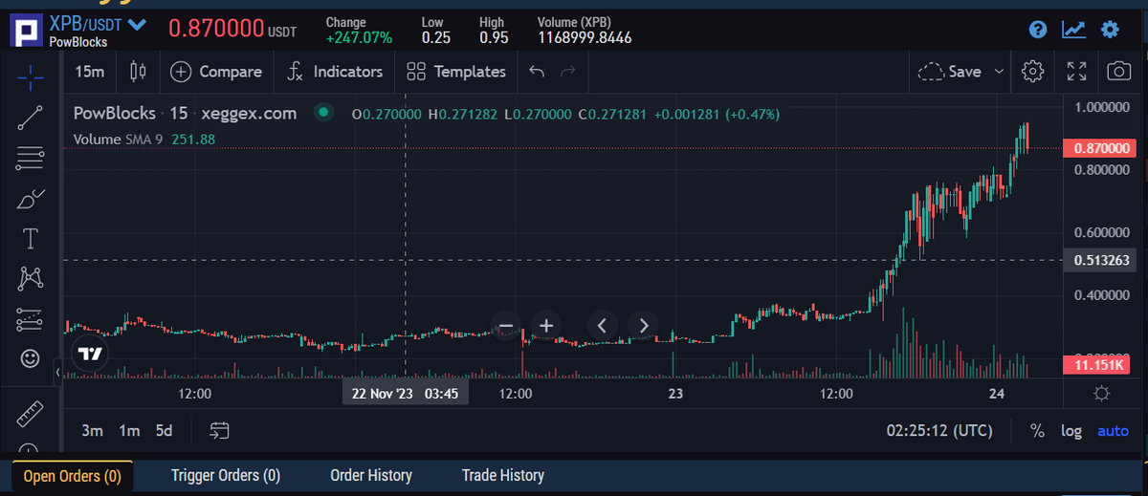
Task: Switch to the Trigger Orders tab
Action: (x=226, y=476)
